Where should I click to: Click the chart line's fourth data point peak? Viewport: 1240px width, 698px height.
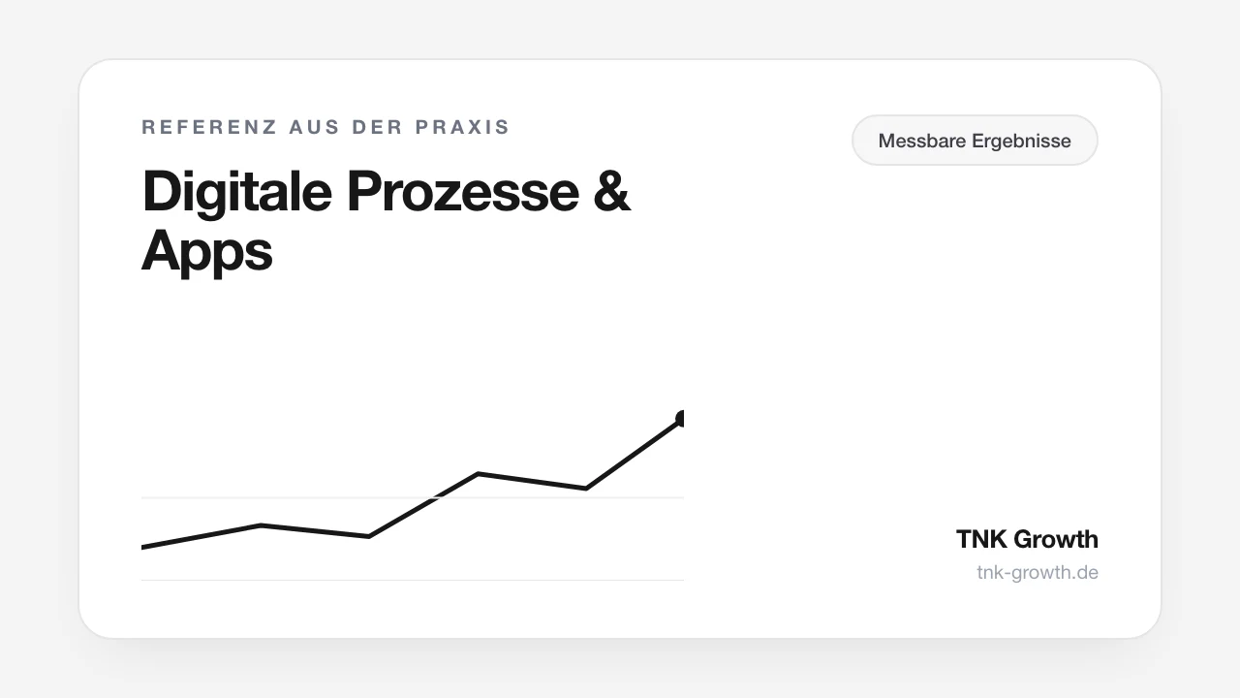[478, 474]
